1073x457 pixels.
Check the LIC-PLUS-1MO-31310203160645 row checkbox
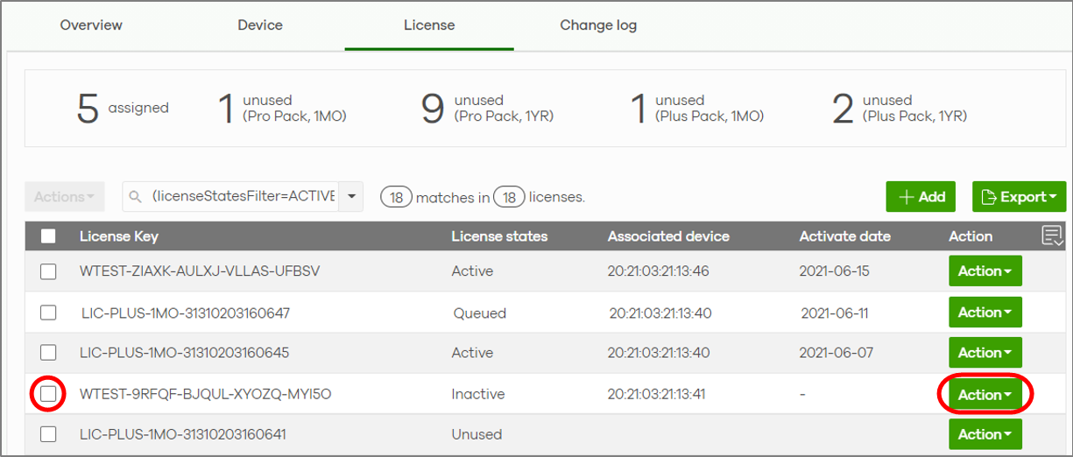coord(48,353)
